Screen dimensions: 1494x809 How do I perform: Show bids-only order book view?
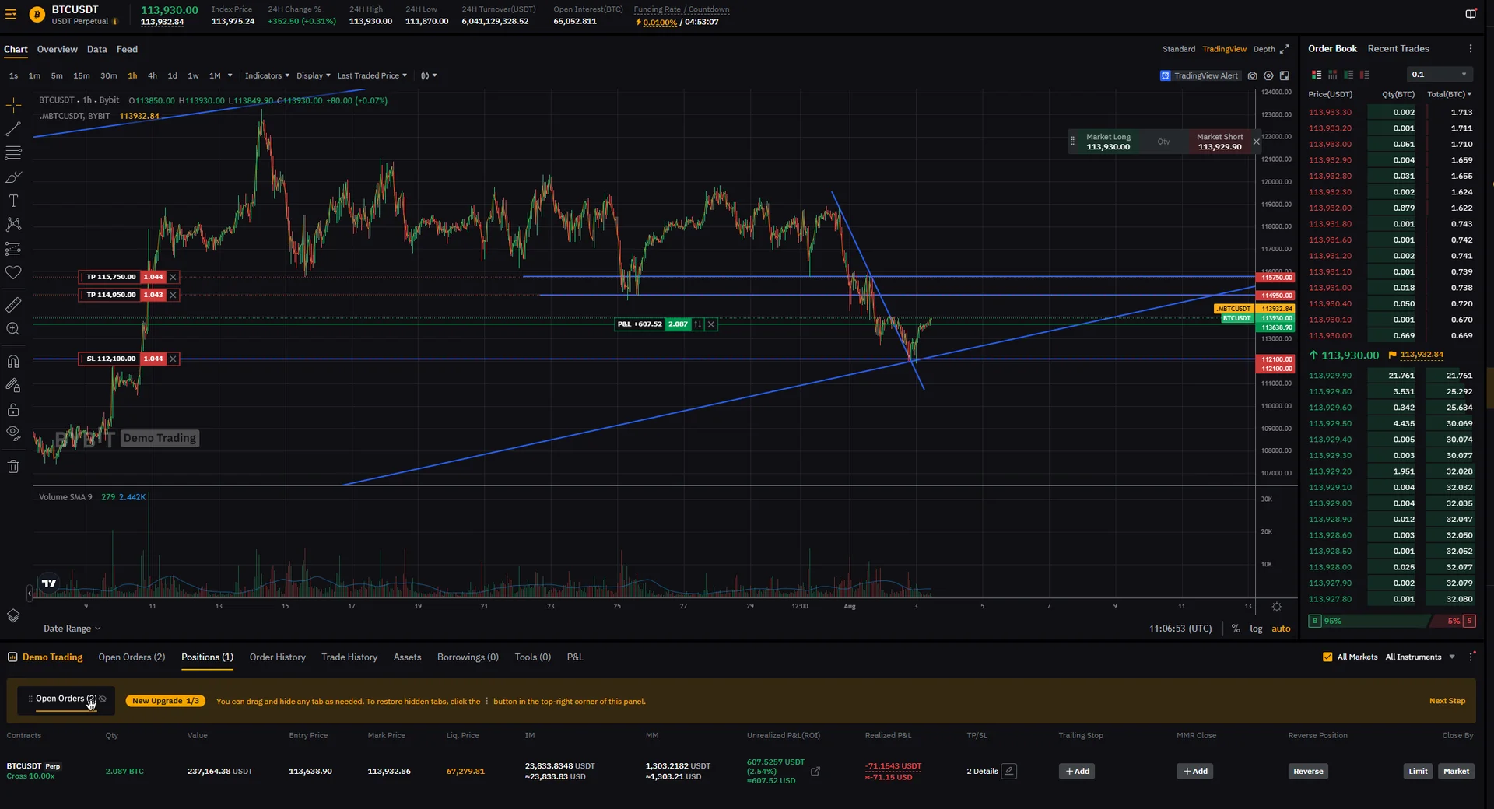click(x=1348, y=75)
